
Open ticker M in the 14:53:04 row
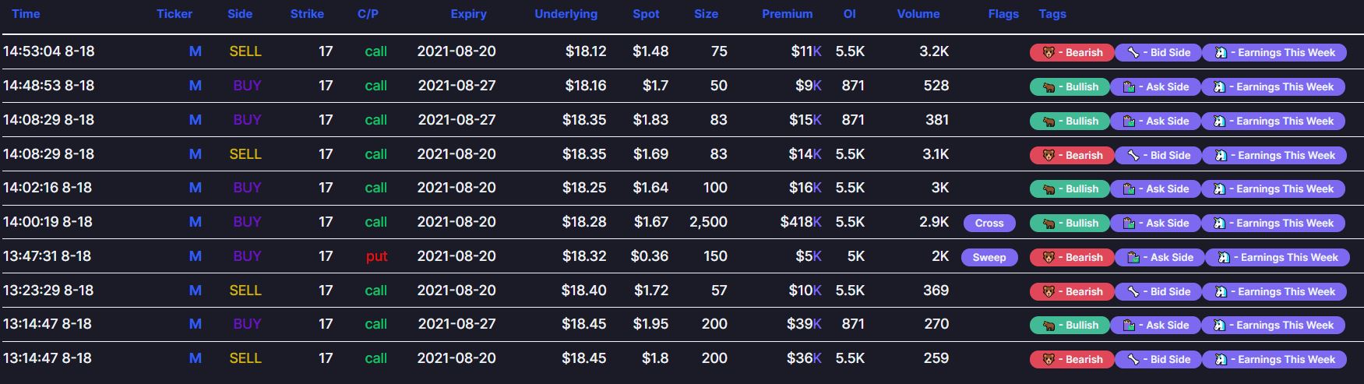[x=195, y=51]
